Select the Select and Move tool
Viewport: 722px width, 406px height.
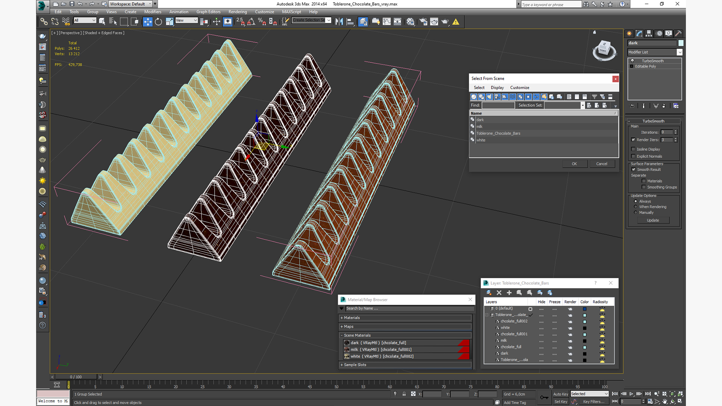coord(147,21)
